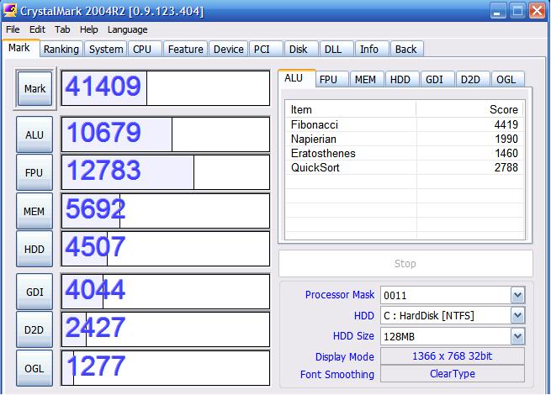
Task: Click the FPU score bar 12783
Action: (166, 172)
